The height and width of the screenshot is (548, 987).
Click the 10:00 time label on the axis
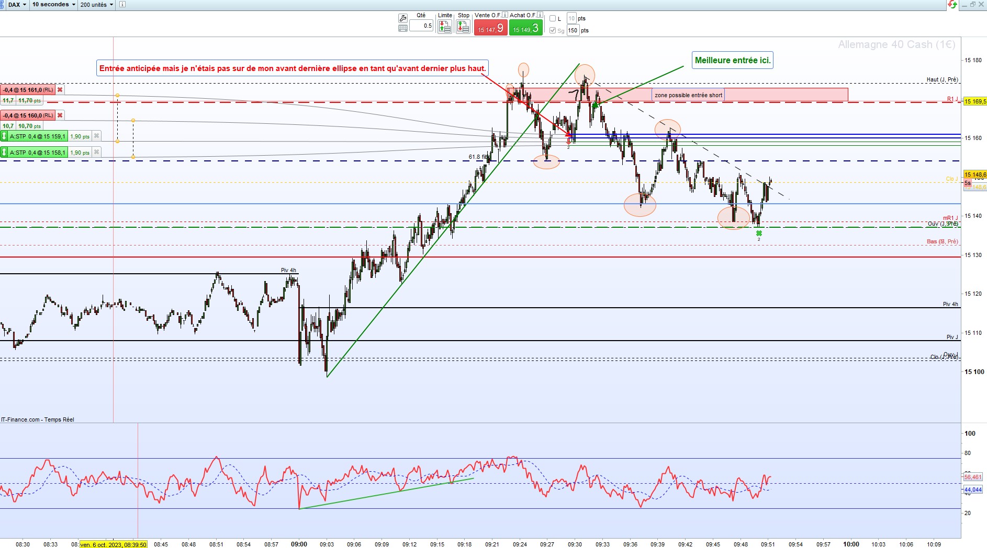[x=851, y=544]
